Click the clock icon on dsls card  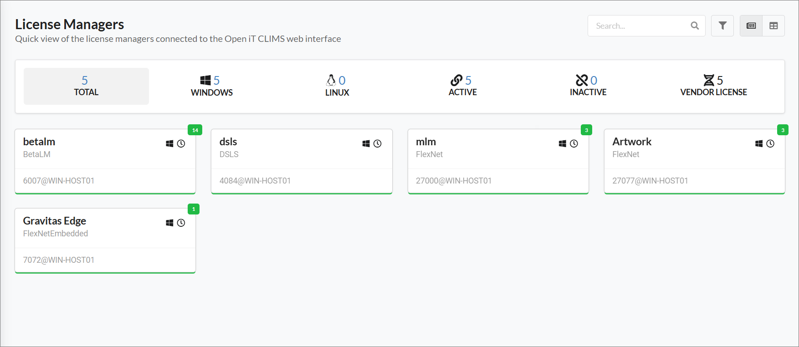(x=377, y=143)
